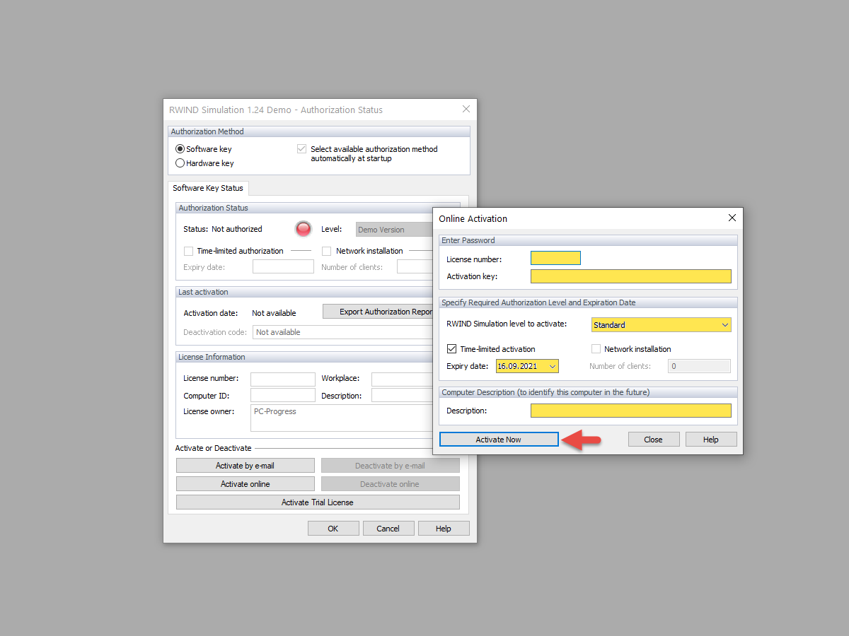Click Cancel in Authorization Status dialog
This screenshot has width=849, height=636.
coord(388,529)
